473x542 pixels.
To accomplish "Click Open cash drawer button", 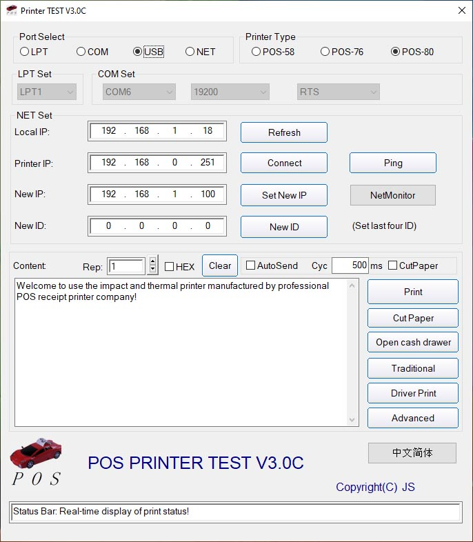I will tap(413, 342).
